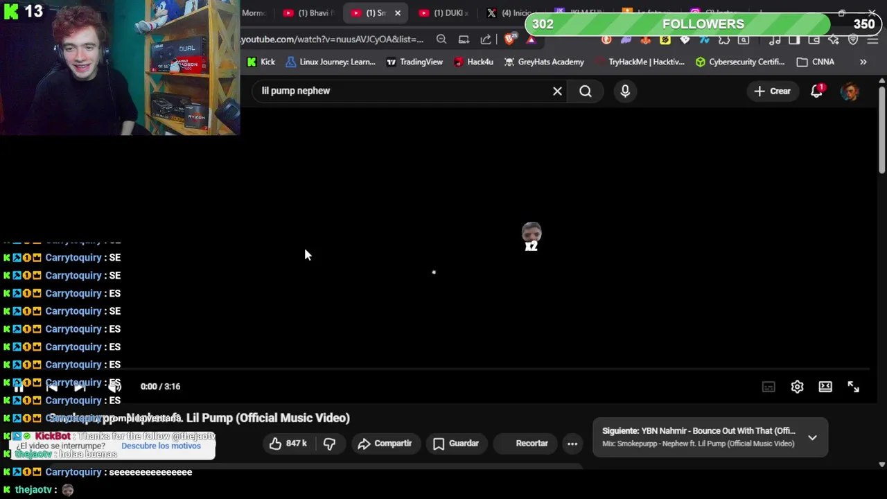This screenshot has height=499, width=887.
Task: Open the Brave playlist music icon
Action: point(775,40)
